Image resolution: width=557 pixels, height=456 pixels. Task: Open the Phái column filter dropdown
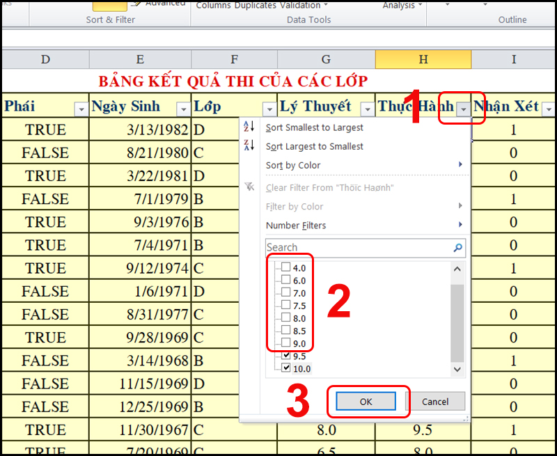79,109
